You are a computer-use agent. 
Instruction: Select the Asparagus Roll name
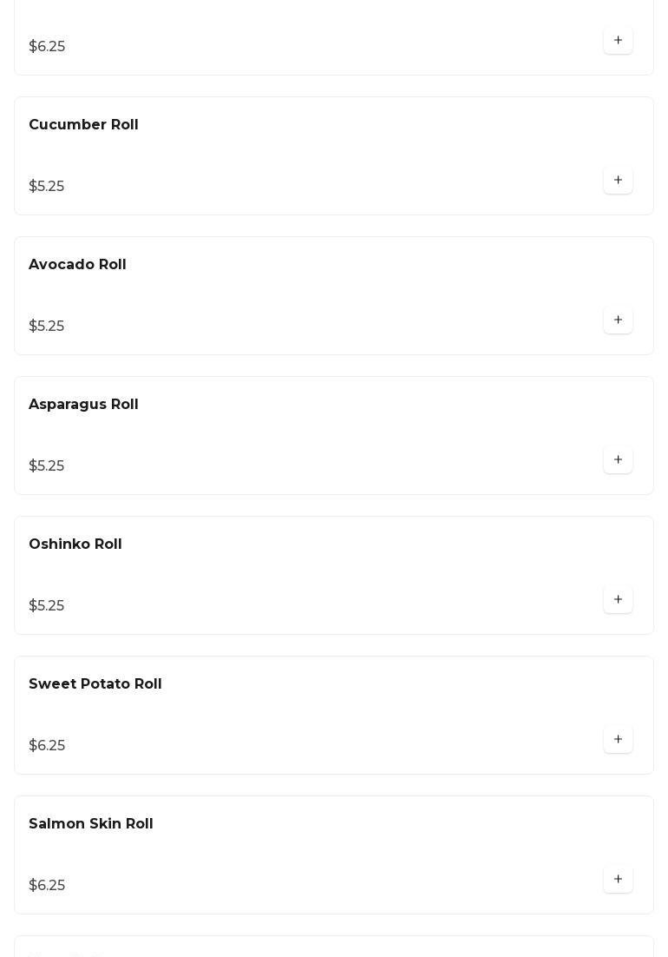click(83, 405)
